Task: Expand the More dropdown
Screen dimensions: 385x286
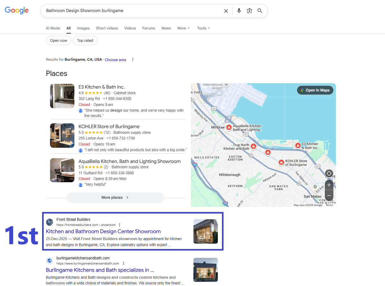Action: 183,28
